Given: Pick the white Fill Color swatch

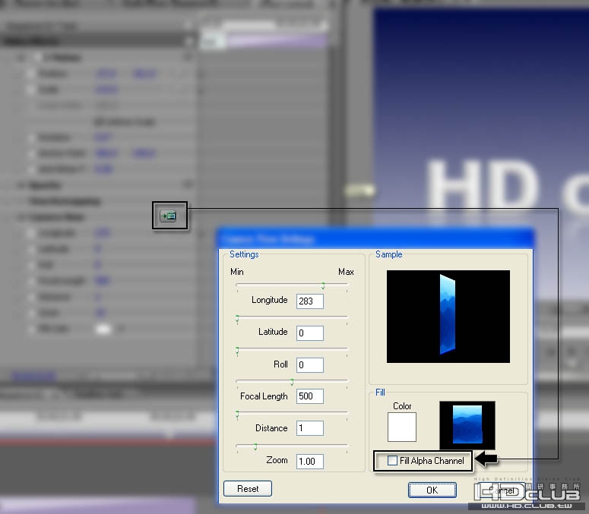Looking at the screenshot, I should pyautogui.click(x=401, y=427).
